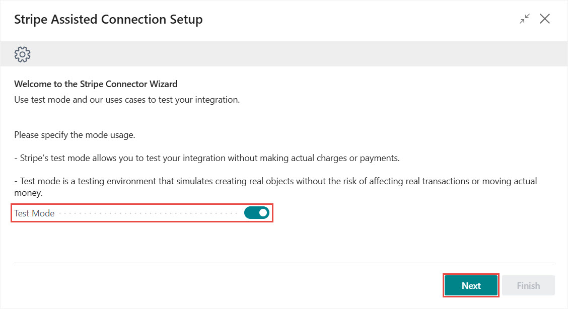Screen dimensions: 568x309
Task: Click the paragraph about simulating real objects
Action: 275,181
